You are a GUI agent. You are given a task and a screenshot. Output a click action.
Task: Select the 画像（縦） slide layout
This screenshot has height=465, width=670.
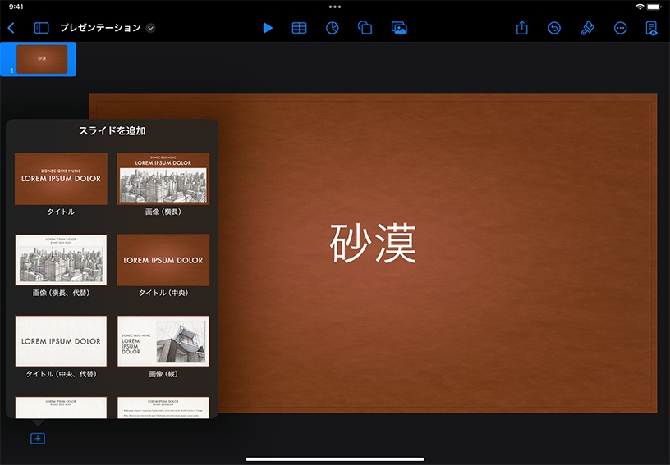click(163, 341)
